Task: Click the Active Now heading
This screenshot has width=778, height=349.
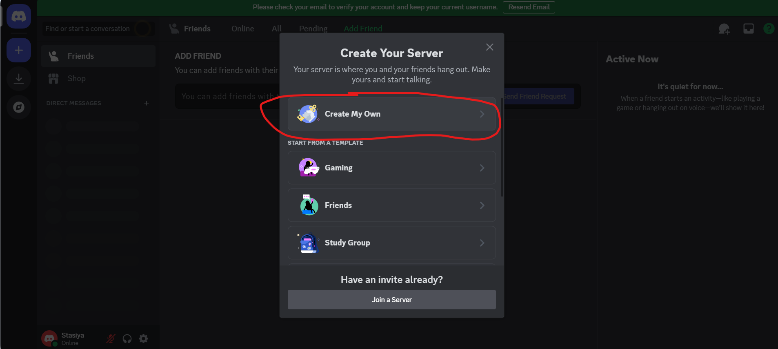Action: (x=632, y=59)
